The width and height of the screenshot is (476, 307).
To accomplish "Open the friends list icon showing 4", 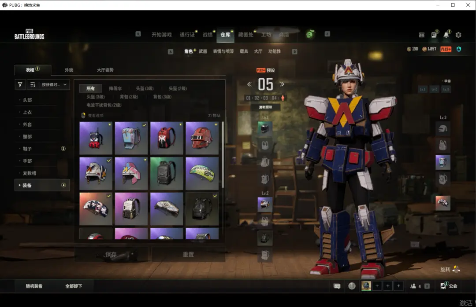I will (x=415, y=286).
